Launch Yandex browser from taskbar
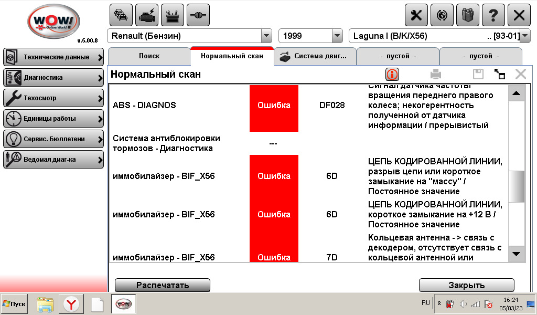The width and height of the screenshot is (537, 315). pyautogui.click(x=71, y=303)
